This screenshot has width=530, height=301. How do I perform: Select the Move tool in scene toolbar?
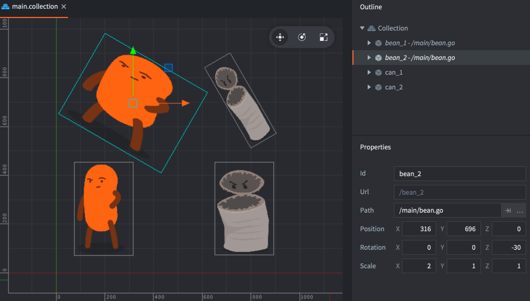tap(280, 38)
